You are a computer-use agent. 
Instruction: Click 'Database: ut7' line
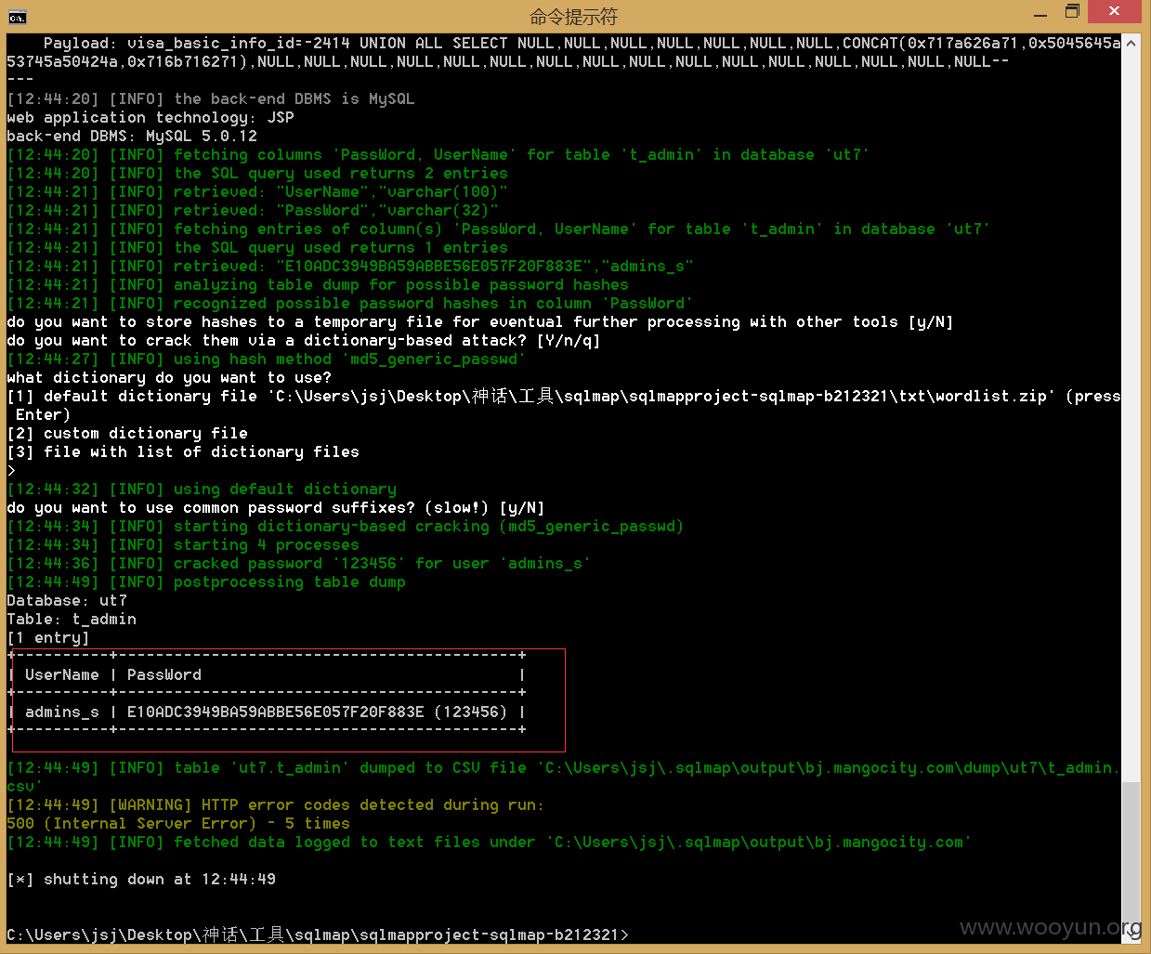pos(67,600)
